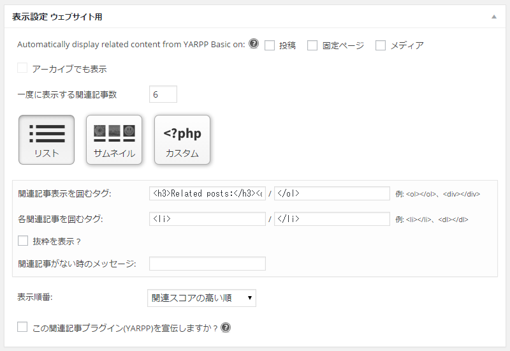510x351 pixels.
Task: Select the リスト list display icon
Action: click(x=47, y=140)
